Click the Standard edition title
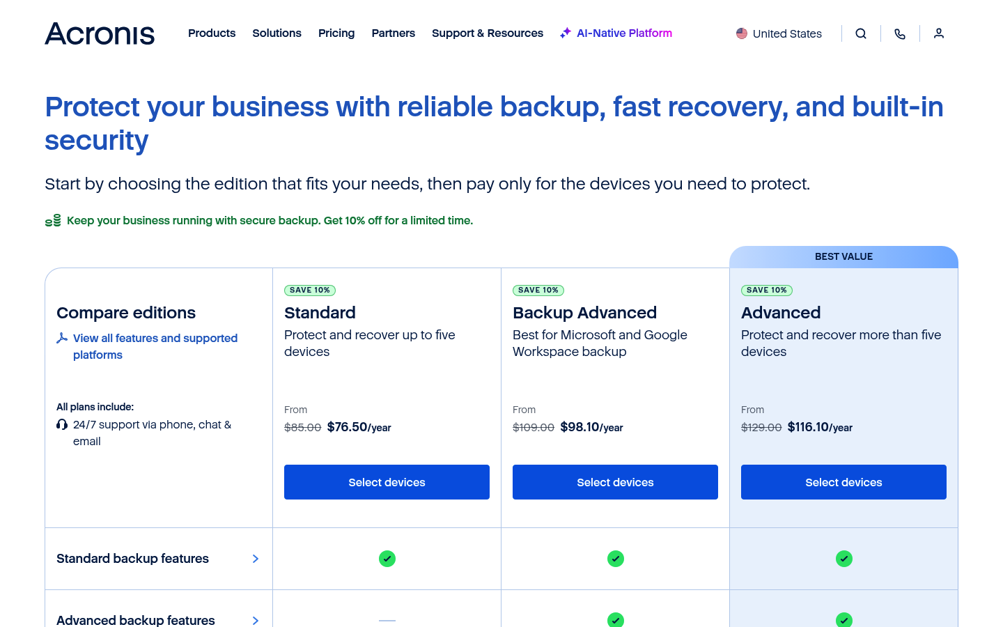The width and height of the screenshot is (1003, 627). tap(320, 313)
